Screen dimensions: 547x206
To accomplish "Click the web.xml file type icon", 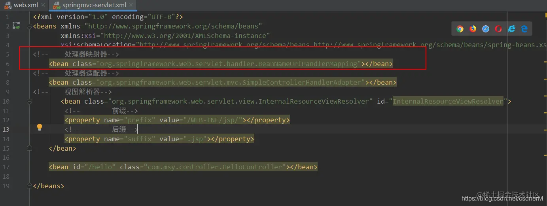I will click(x=8, y=5).
